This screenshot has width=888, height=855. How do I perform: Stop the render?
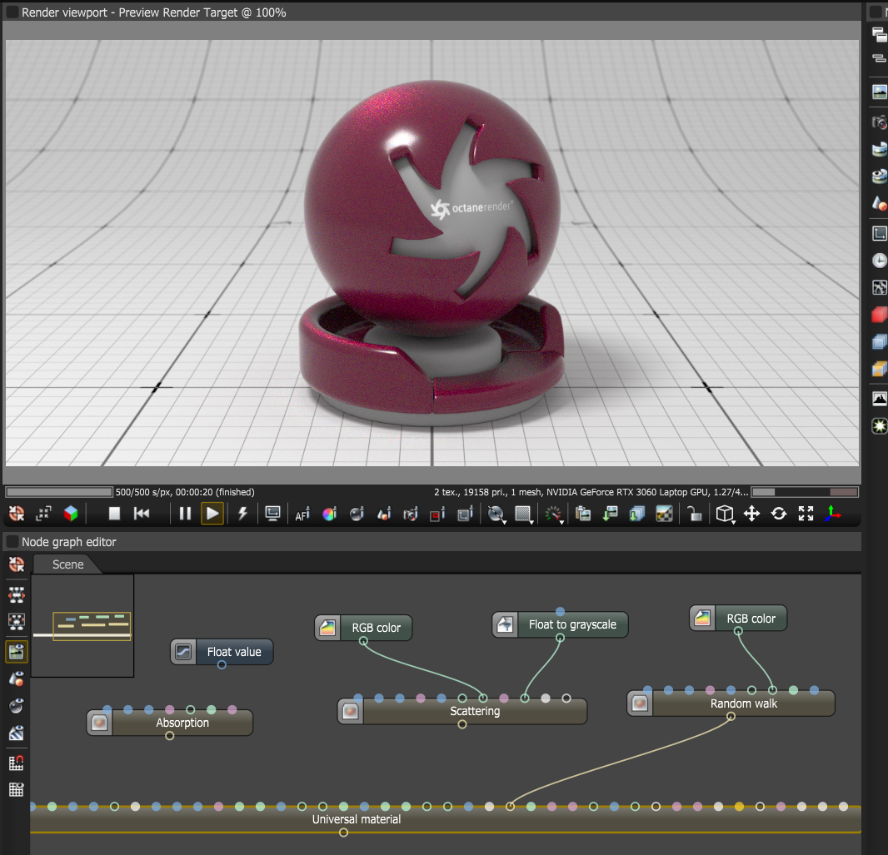[114, 514]
